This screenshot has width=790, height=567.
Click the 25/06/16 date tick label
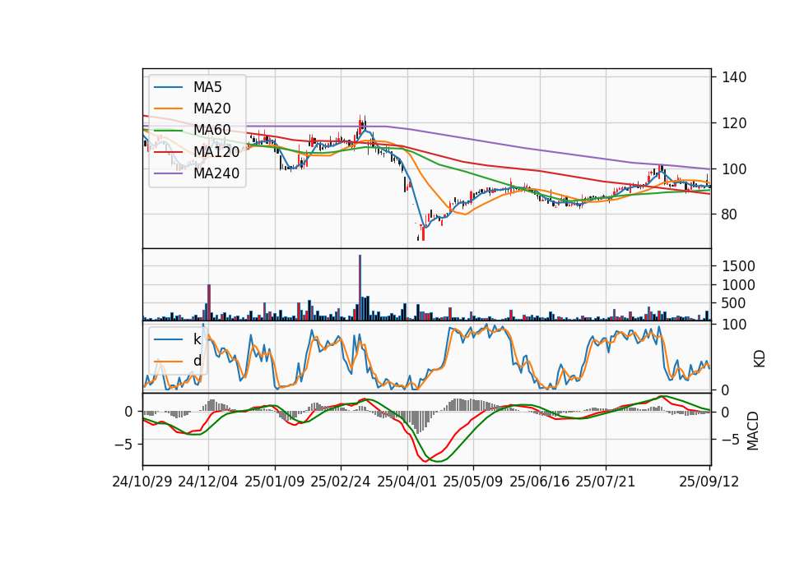pyautogui.click(x=540, y=482)
